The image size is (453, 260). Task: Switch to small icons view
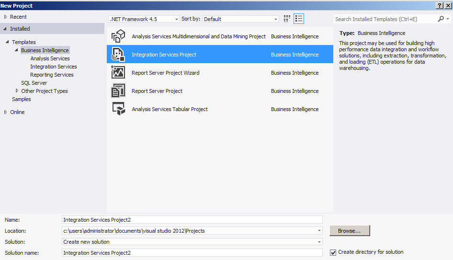pos(287,19)
